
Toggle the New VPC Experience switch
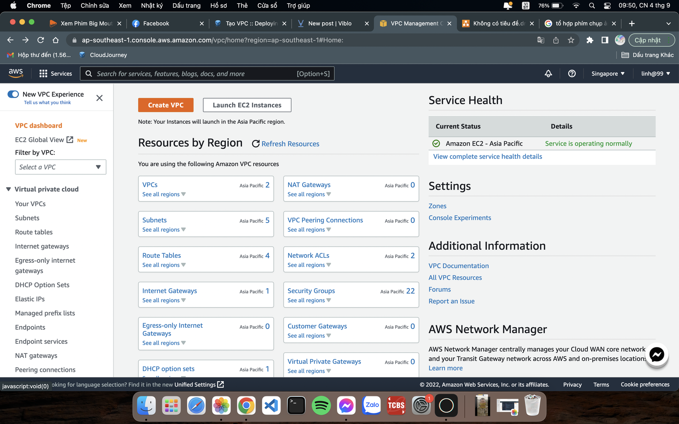13,94
